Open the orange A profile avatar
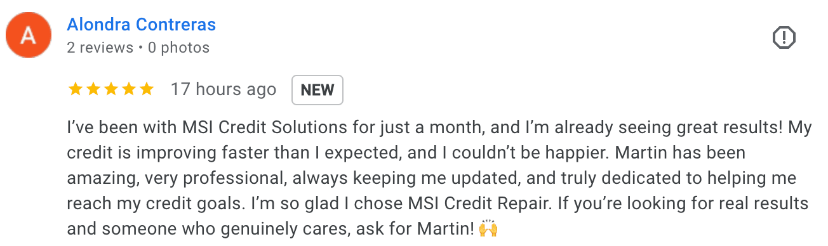 point(29,36)
